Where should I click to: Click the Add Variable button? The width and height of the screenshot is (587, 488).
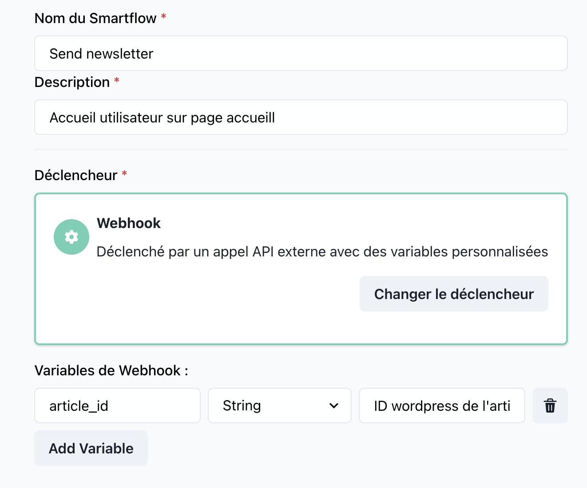click(91, 448)
